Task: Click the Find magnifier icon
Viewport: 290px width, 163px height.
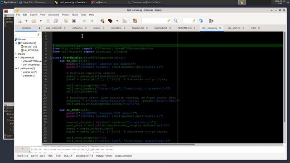Action: [176, 21]
